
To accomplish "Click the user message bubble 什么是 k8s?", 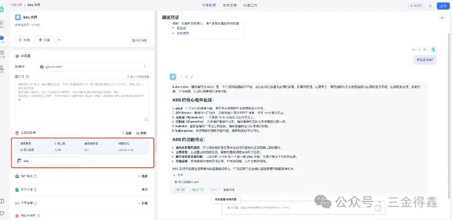I will [x=425, y=60].
